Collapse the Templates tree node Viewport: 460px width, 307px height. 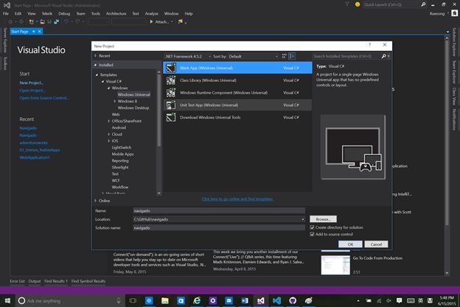coord(97,75)
